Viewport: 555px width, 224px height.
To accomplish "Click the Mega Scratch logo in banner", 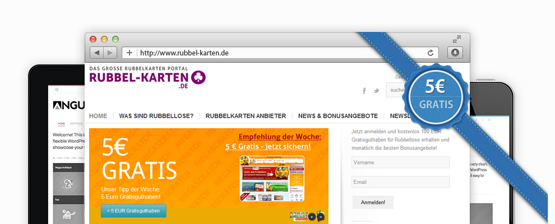I will [299, 216].
